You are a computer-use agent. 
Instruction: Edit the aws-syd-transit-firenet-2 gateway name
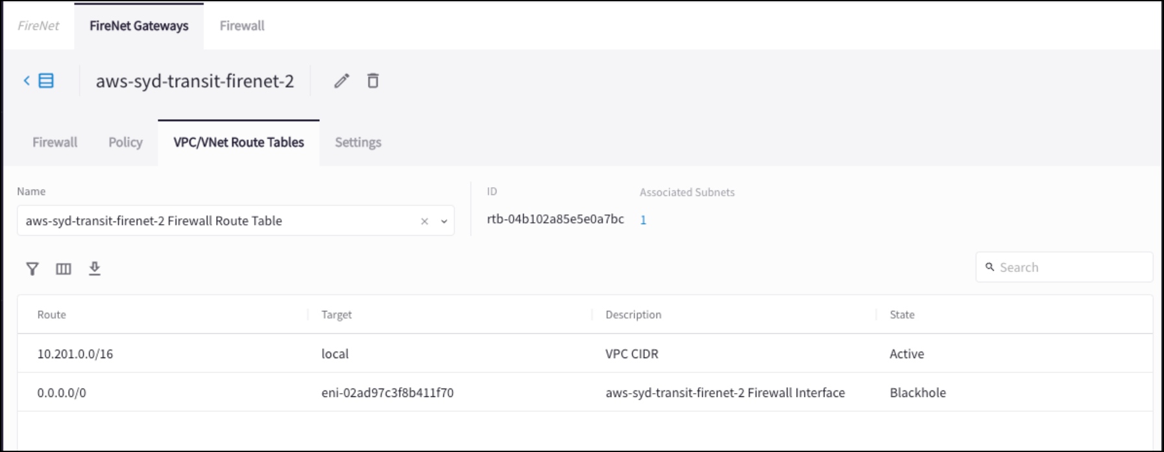(342, 81)
